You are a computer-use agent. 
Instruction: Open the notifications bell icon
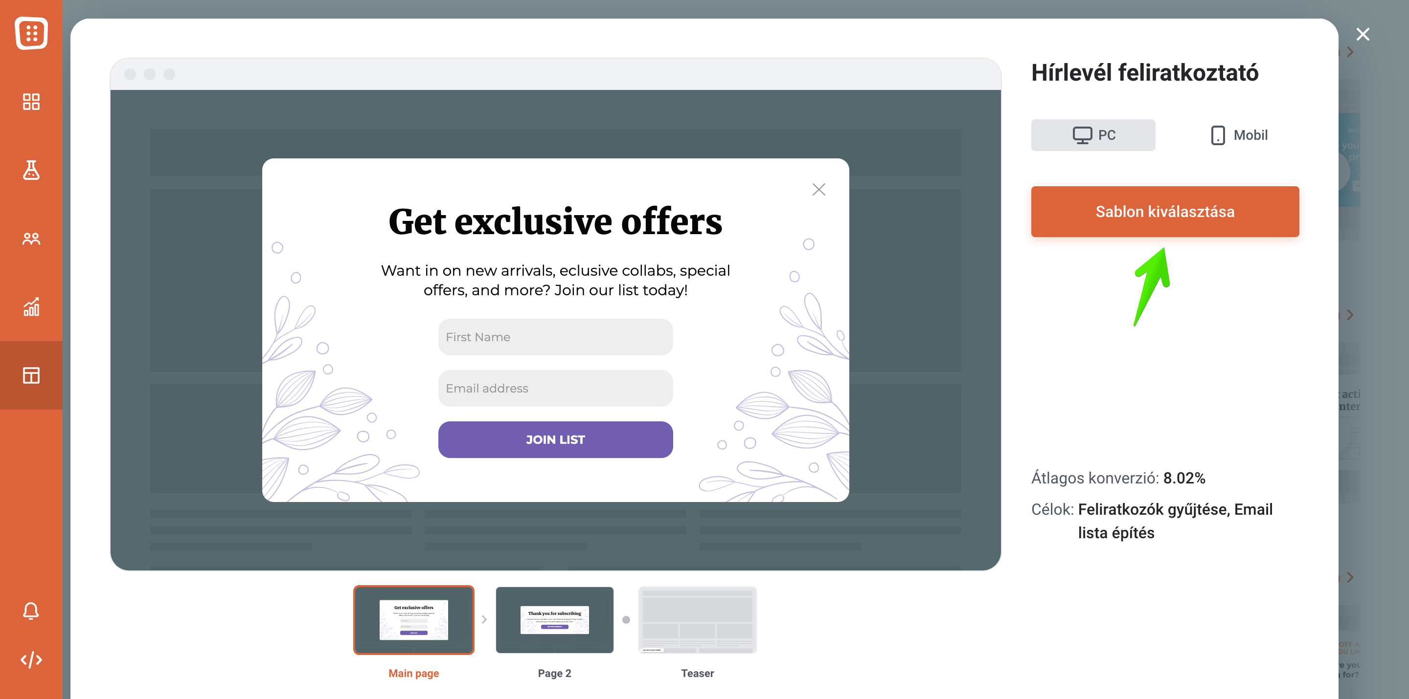pos(31,611)
